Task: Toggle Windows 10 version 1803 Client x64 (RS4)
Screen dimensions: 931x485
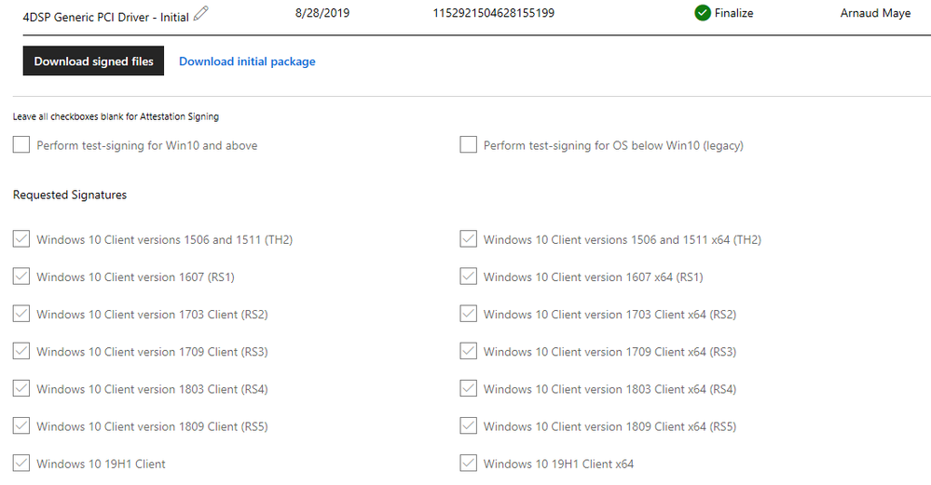Action: pos(469,388)
